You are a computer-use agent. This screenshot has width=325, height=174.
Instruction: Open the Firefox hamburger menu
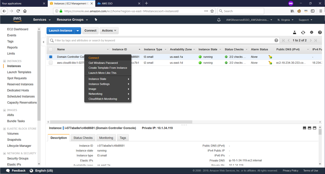pos(321,11)
